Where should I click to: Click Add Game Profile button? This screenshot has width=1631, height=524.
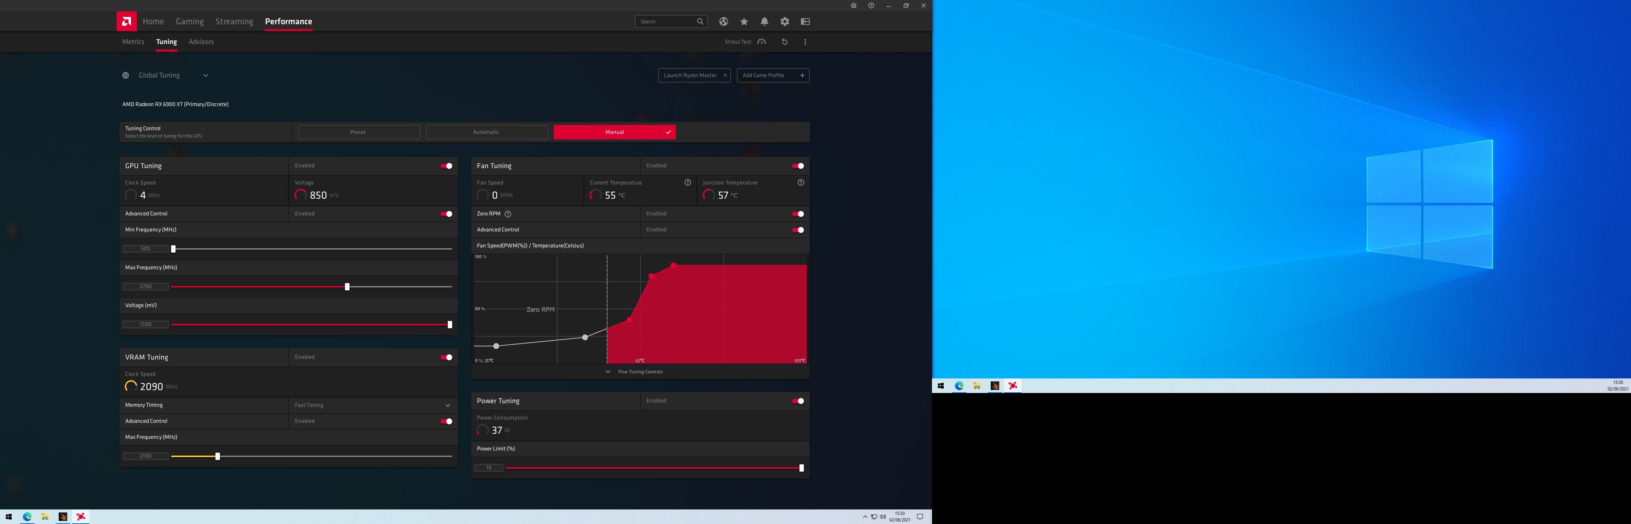(x=773, y=75)
